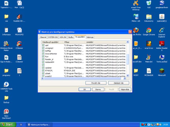This screenshot has width=170, height=127.
Task: Click the horizontal scrollbar's left arrow
Action: point(42,78)
